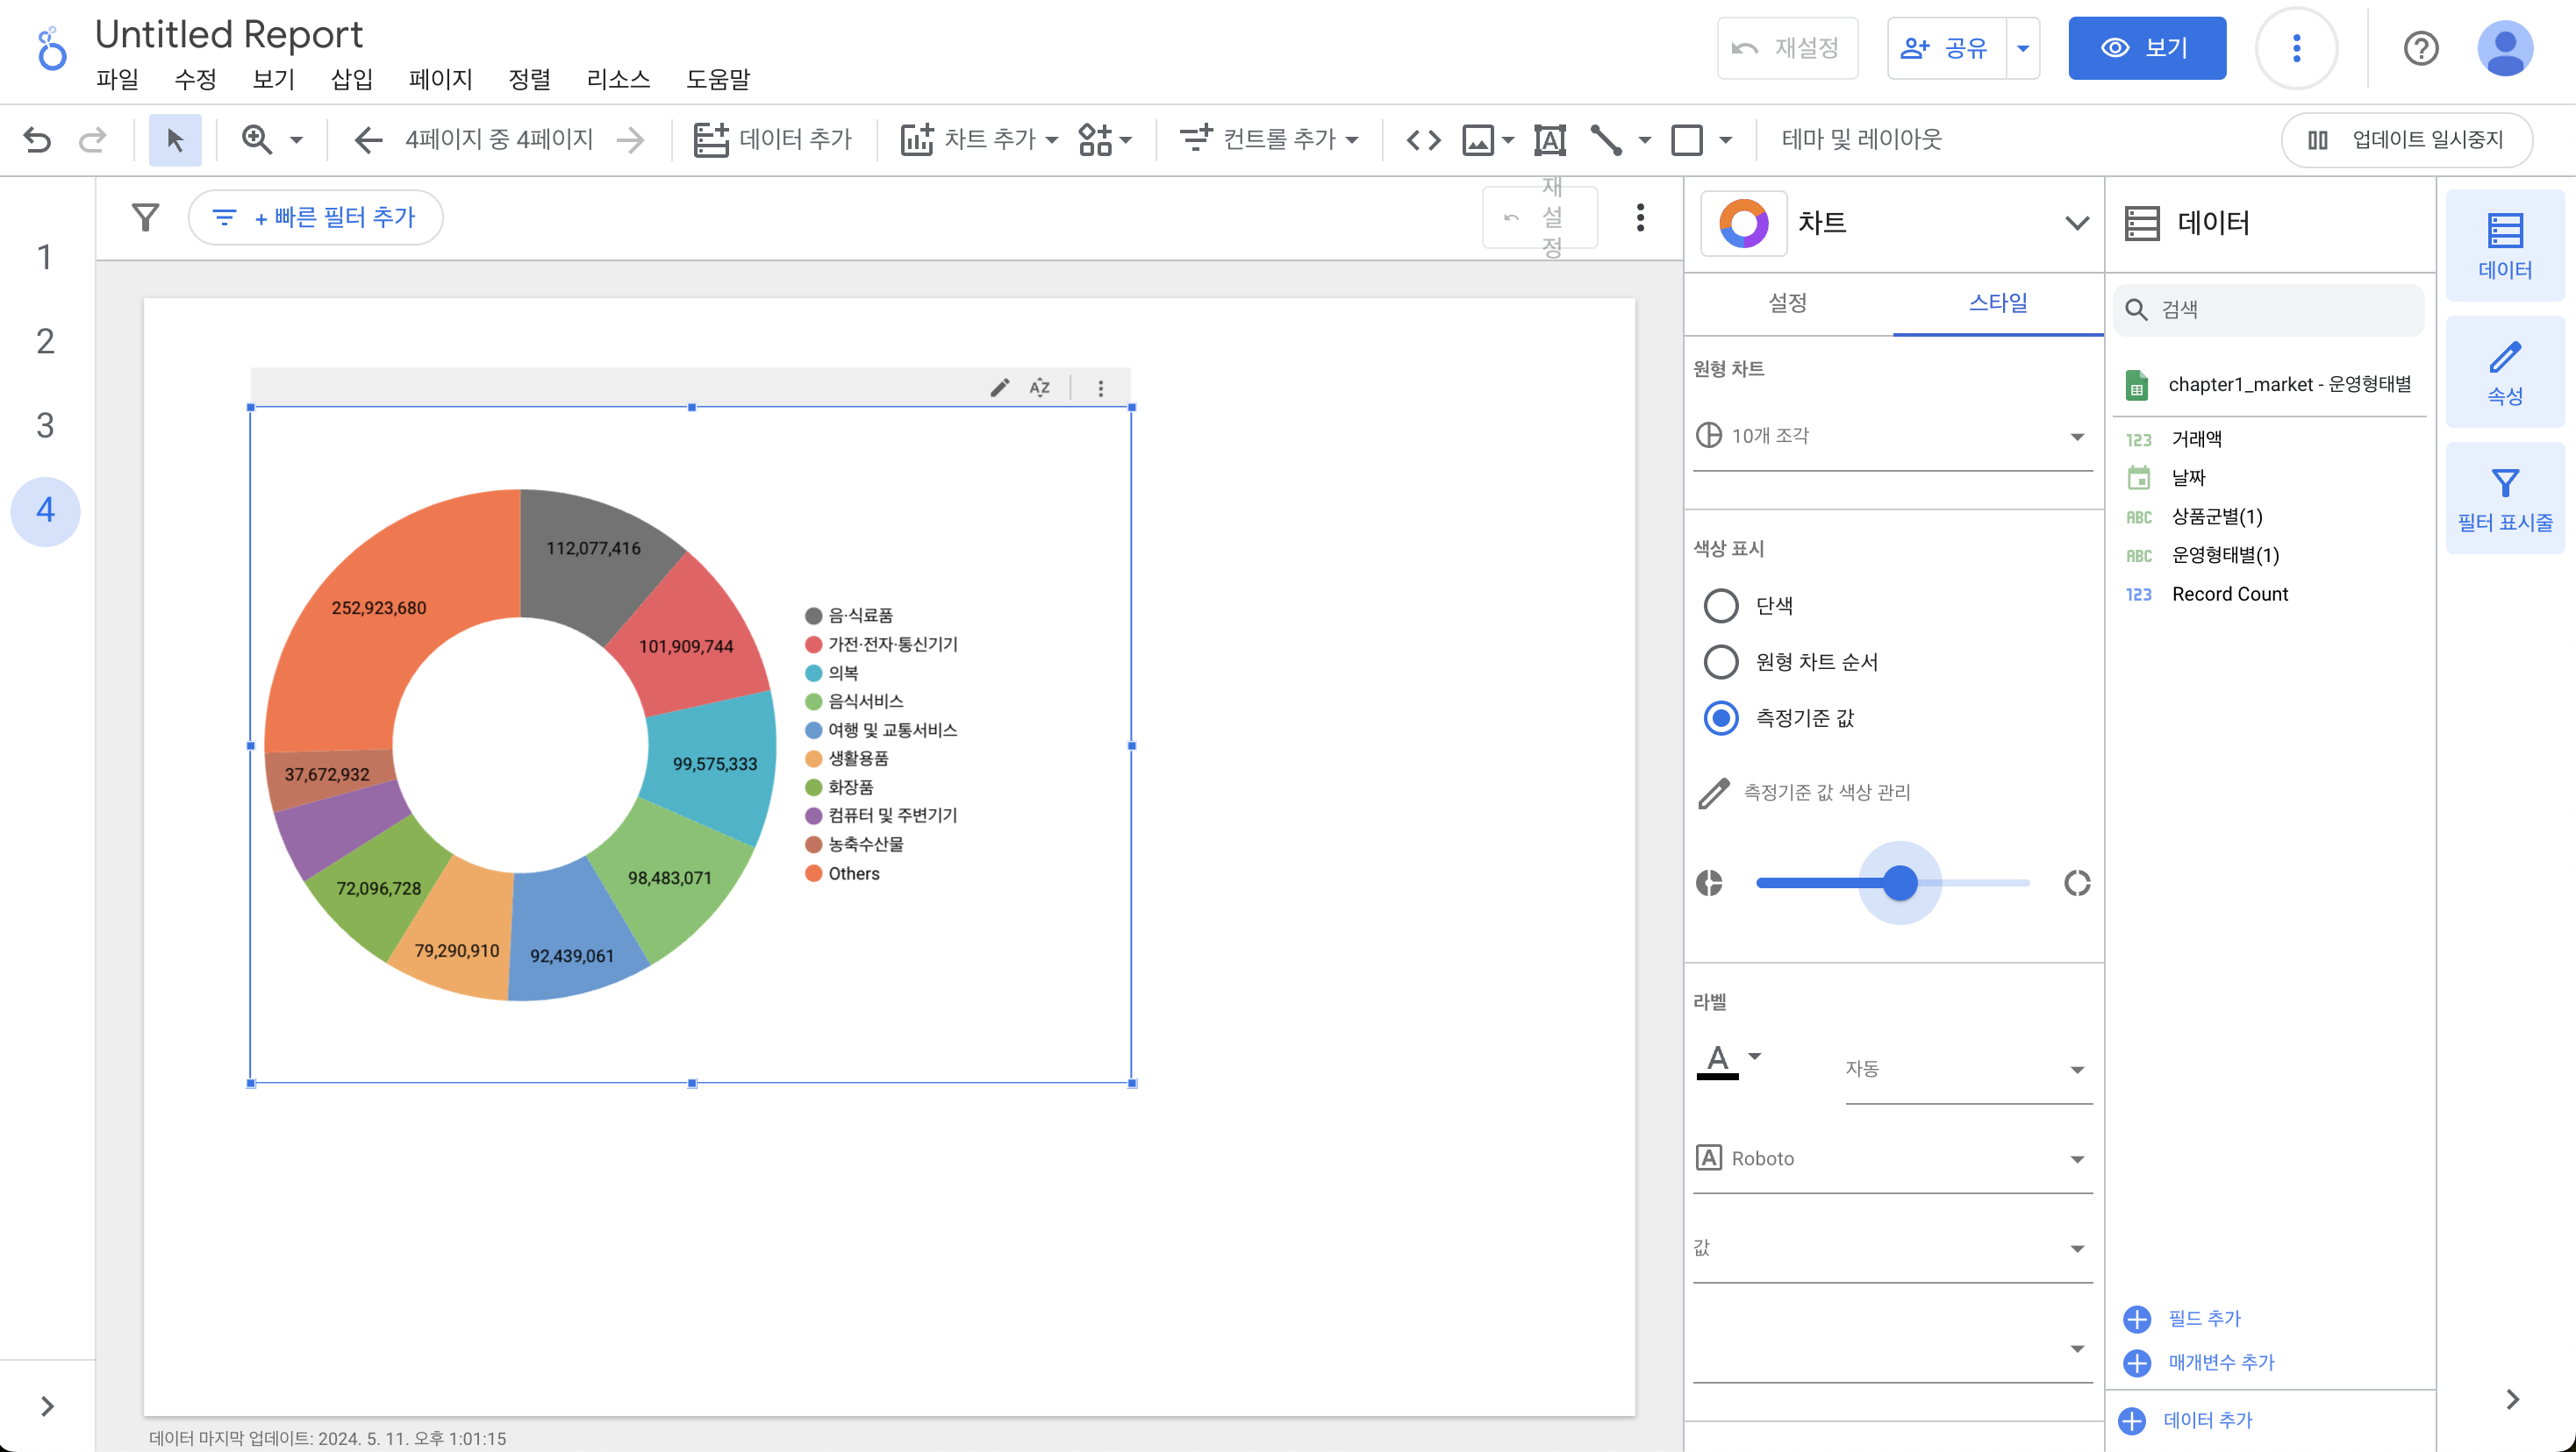The image size is (2576, 1452).
Task: Open the filter bar funnel icon
Action: coord(146,217)
